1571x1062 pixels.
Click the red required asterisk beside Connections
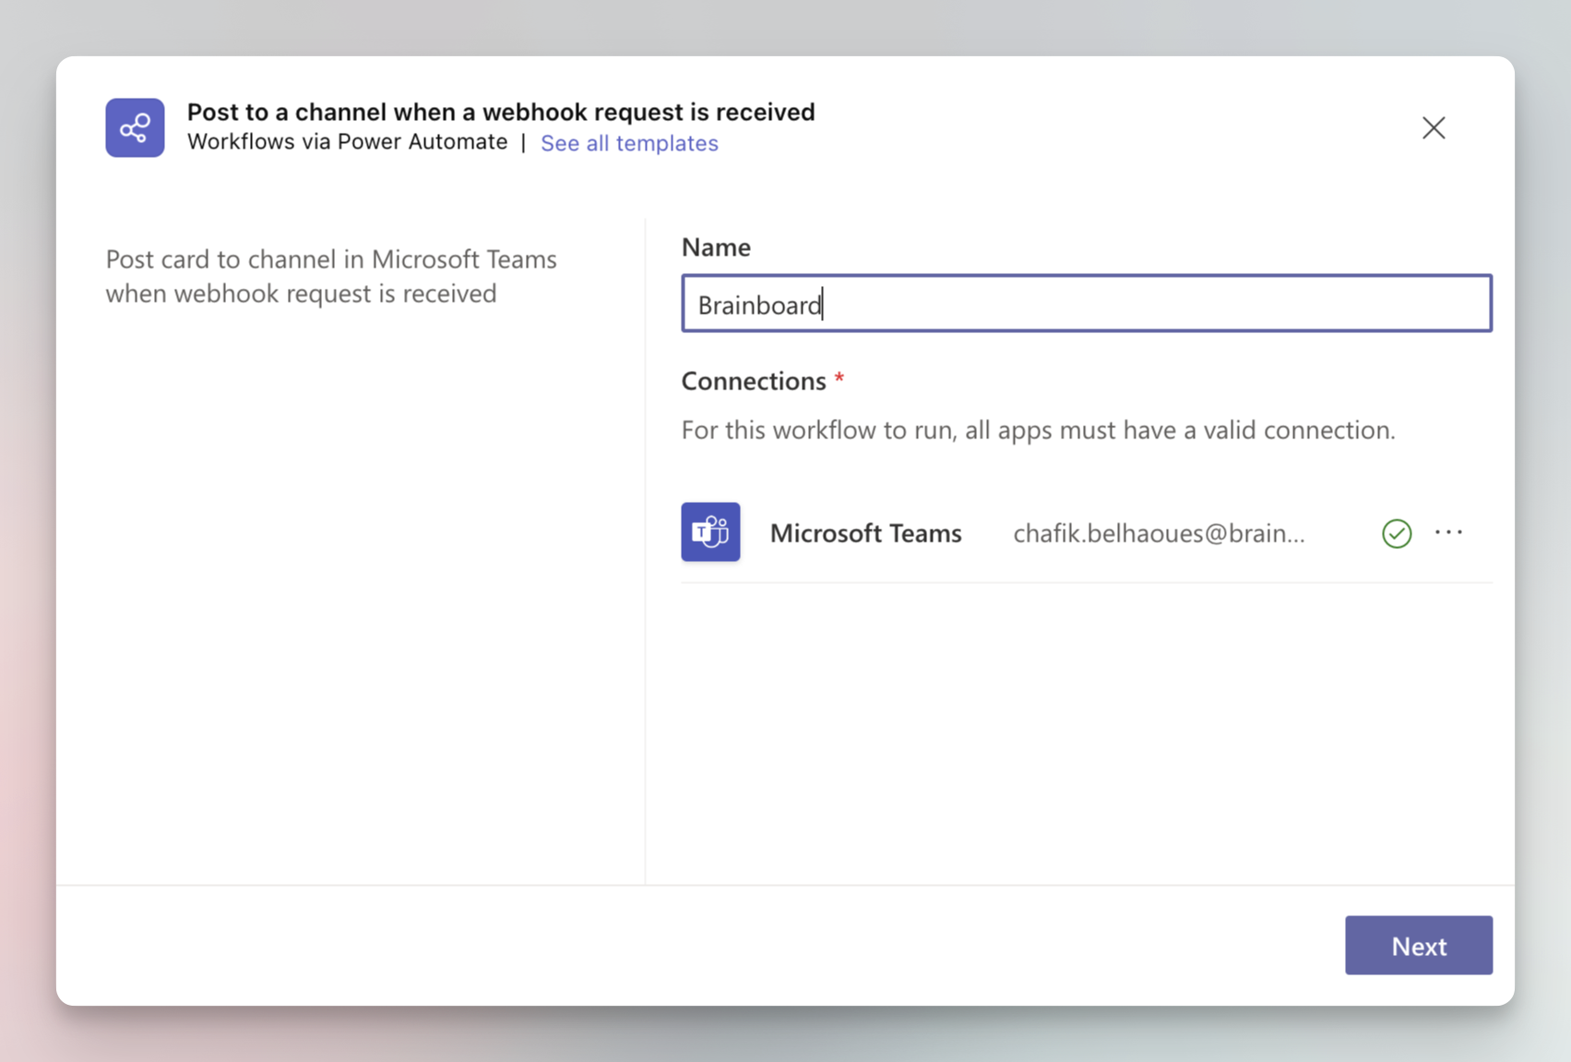click(x=839, y=378)
